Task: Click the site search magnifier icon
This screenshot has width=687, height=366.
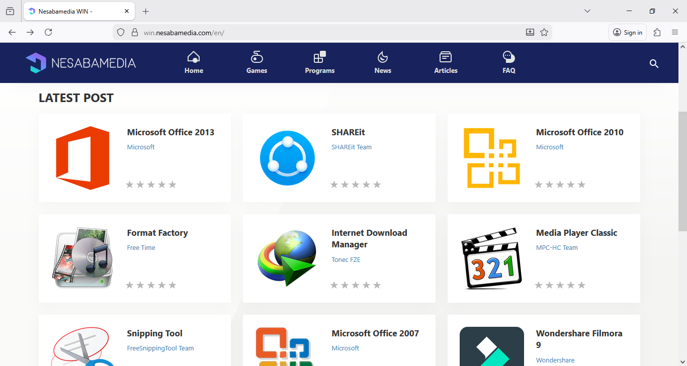Action: pyautogui.click(x=654, y=63)
